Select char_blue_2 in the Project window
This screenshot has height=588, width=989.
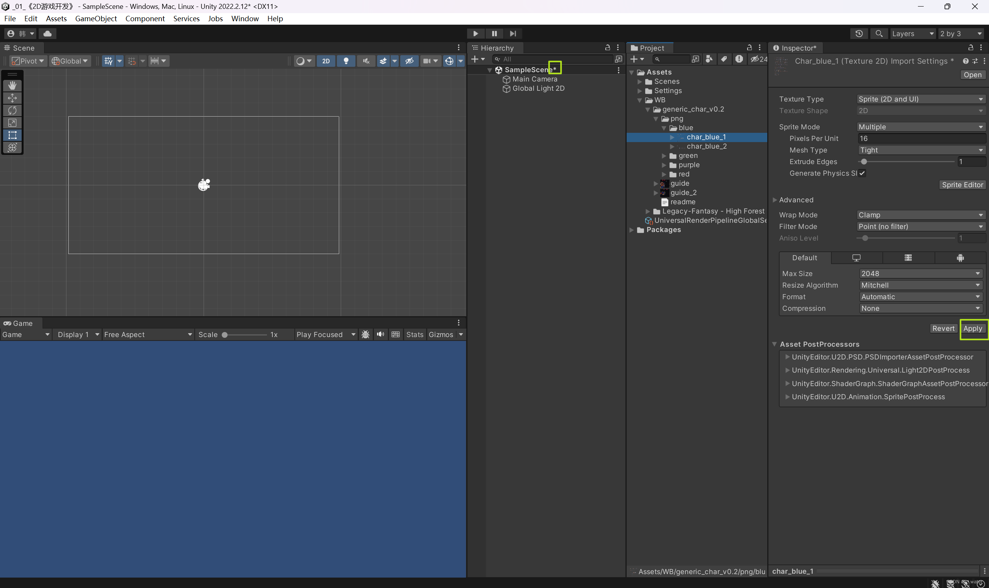tap(707, 146)
